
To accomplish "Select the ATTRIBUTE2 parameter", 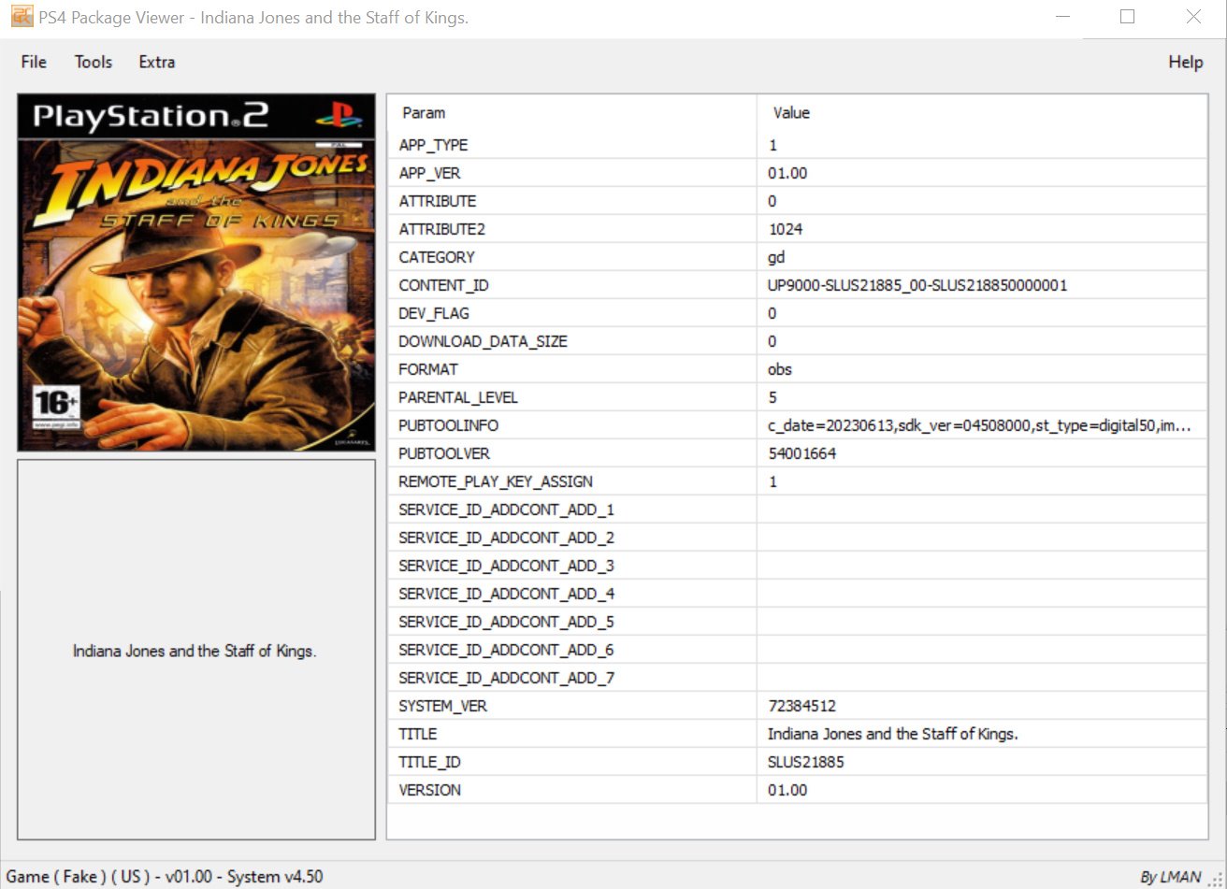I will point(442,229).
